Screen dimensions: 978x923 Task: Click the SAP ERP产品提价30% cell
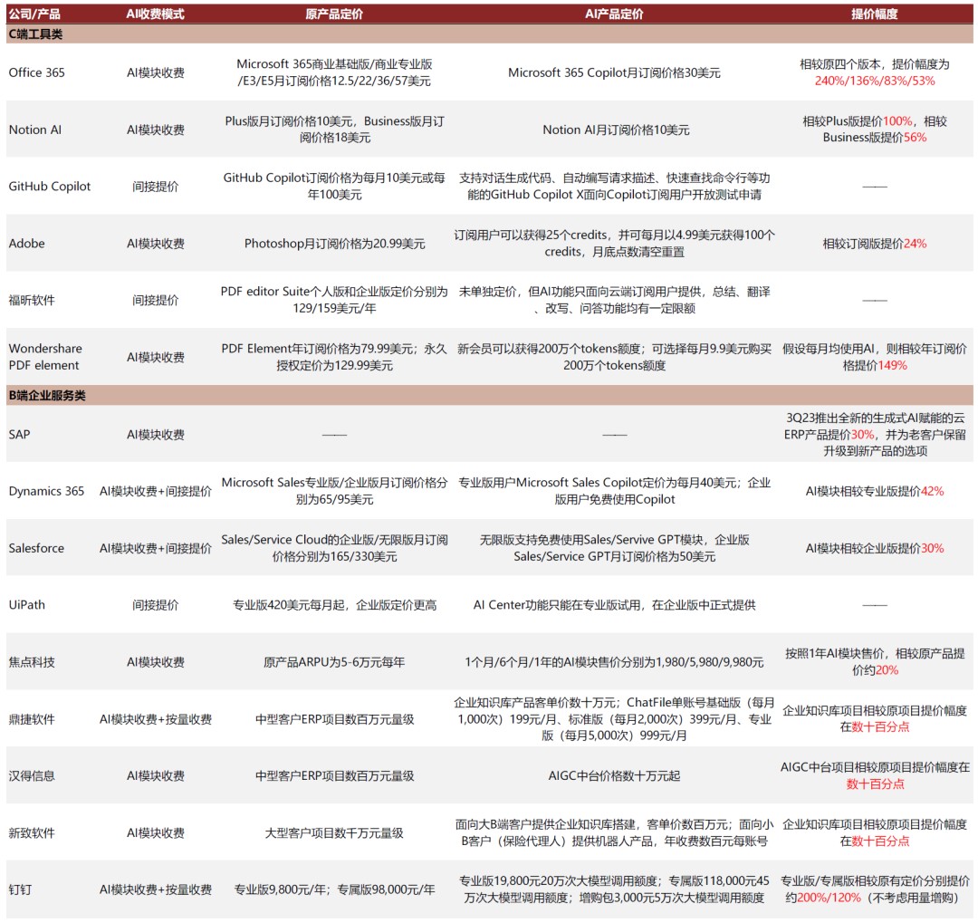coord(875,435)
